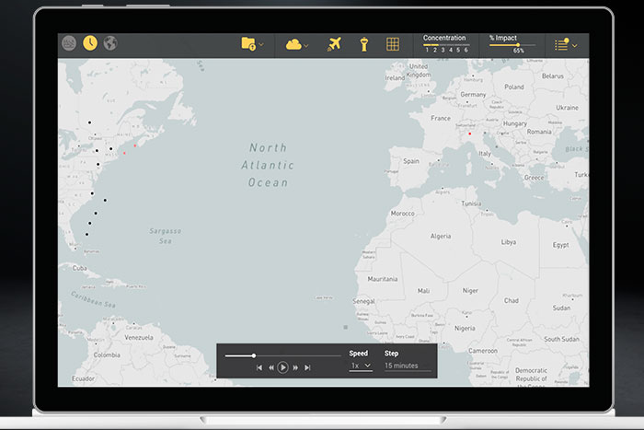This screenshot has height=430, width=644.
Task: Click the red marker in northern Italy
Action: (x=469, y=134)
